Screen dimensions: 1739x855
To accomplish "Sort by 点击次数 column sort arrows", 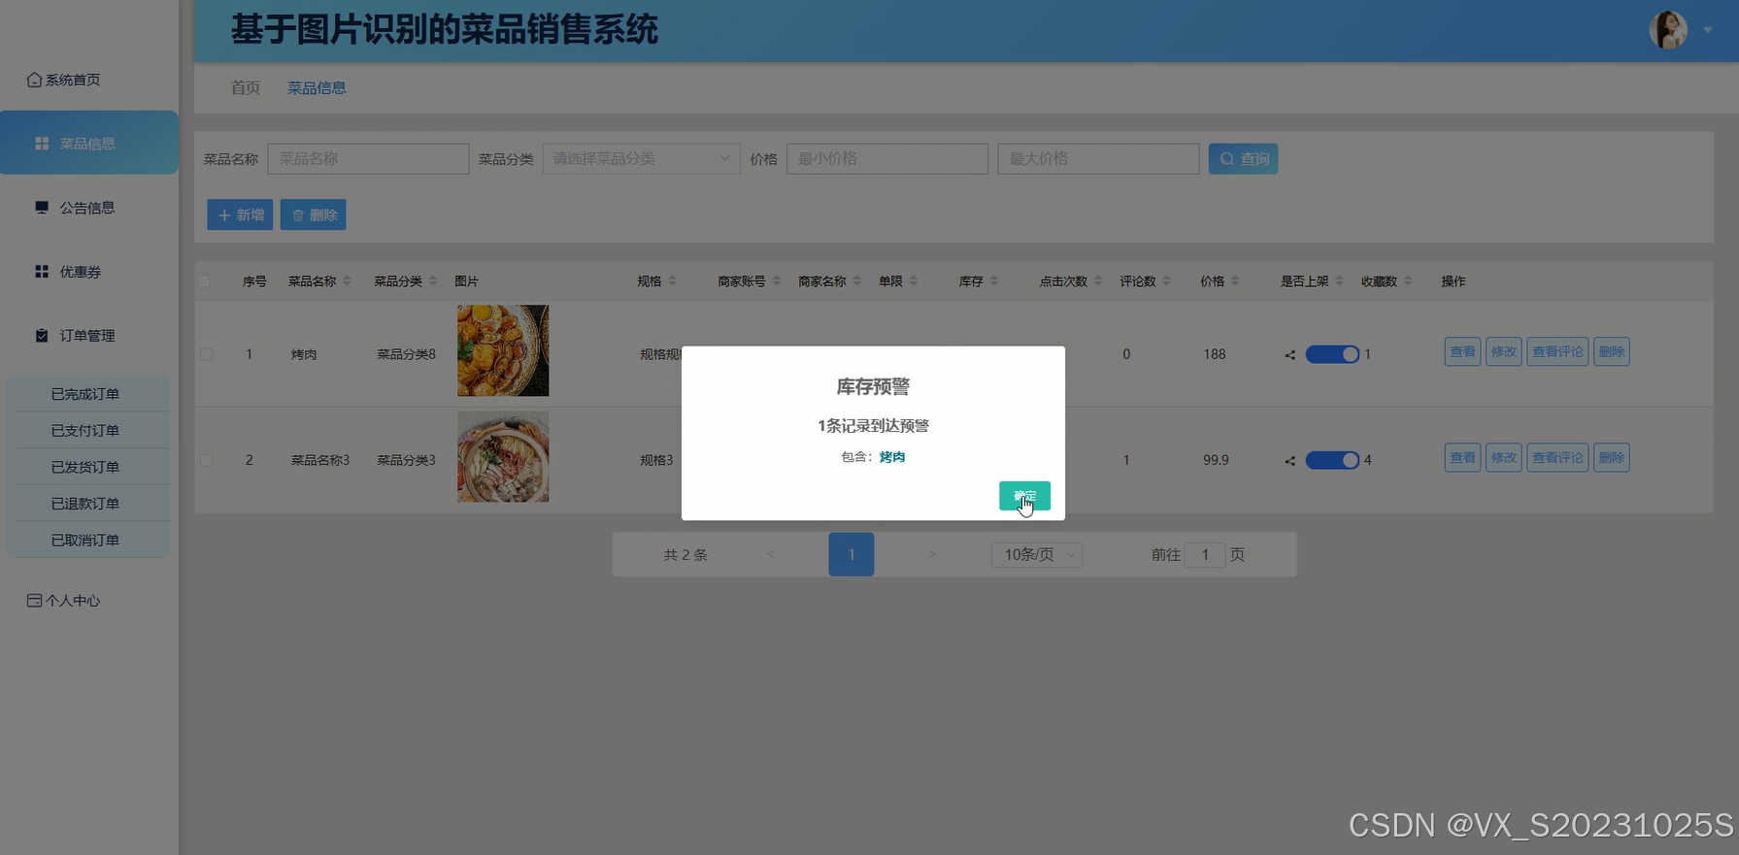I will point(1098,281).
